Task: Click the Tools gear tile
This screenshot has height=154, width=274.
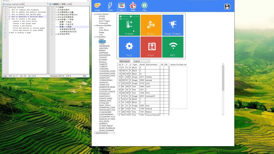Action: coord(129,47)
